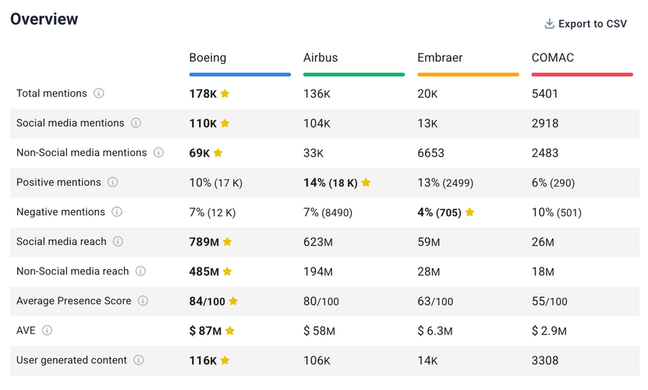Viewport: 648px width, 390px height.
Task: Click the User generated content label
Action: tap(72, 360)
